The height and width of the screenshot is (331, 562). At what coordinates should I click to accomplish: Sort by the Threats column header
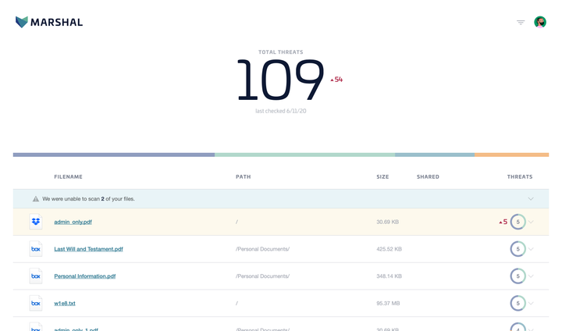click(x=520, y=177)
